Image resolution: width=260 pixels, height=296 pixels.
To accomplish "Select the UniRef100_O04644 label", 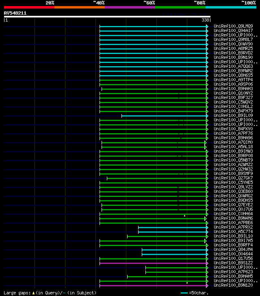I will tap(233, 254).
